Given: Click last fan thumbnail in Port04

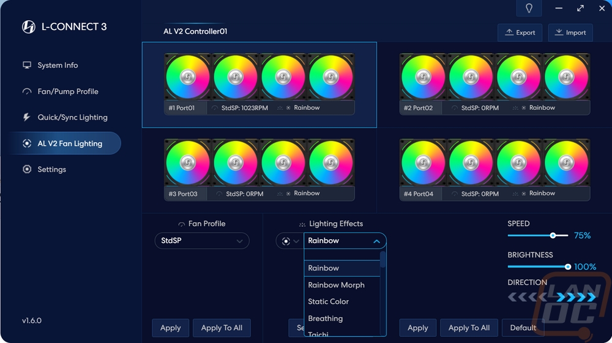Looking at the screenshot, I should [566, 162].
